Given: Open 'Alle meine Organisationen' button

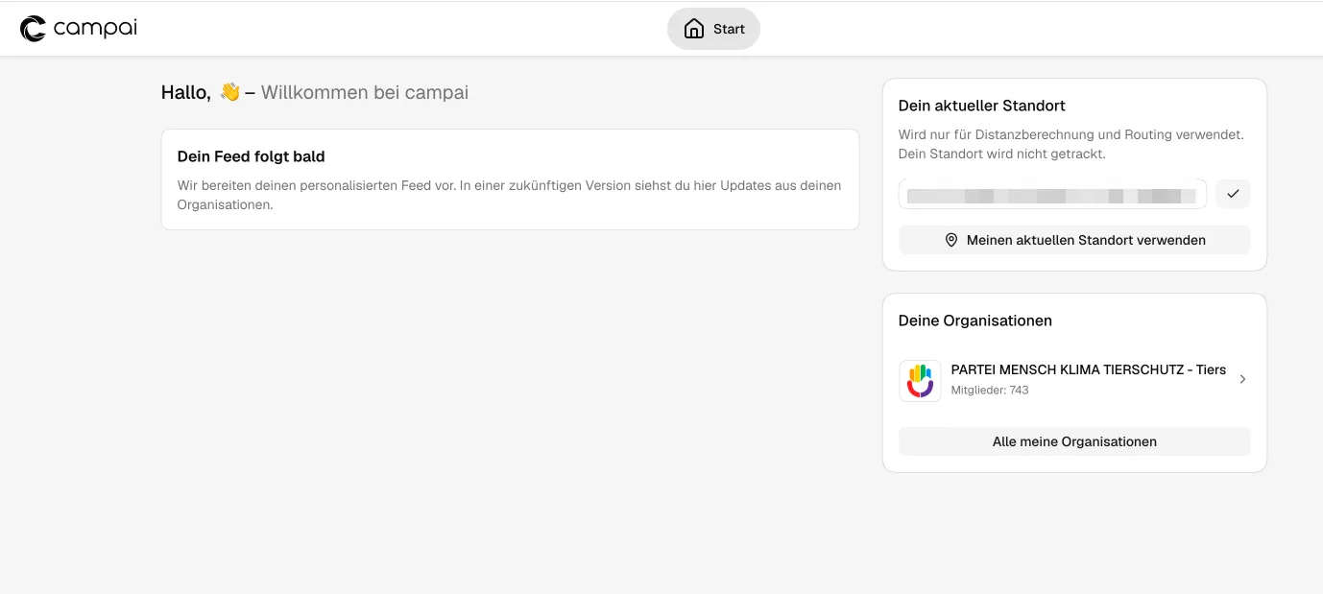Looking at the screenshot, I should pos(1073,441).
